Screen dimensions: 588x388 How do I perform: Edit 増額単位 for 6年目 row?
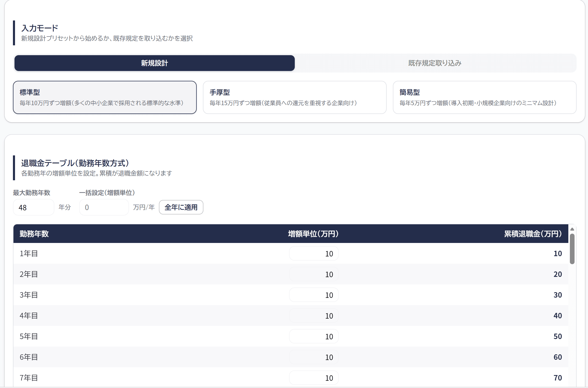314,357
